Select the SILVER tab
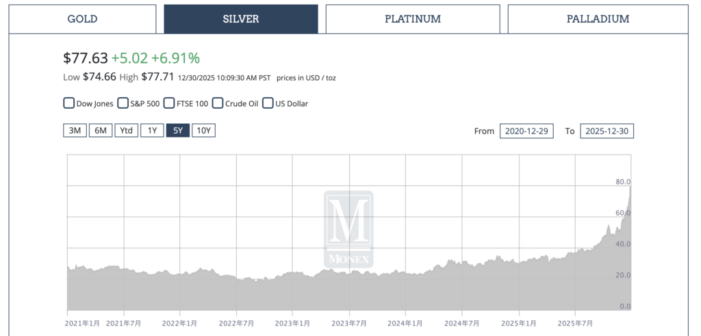Viewport: 701px width, 336px height. (241, 19)
